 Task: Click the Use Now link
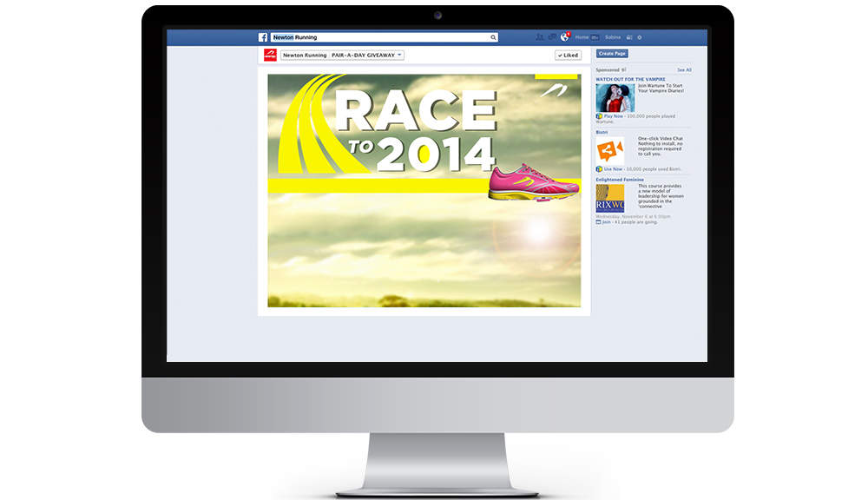(614, 169)
